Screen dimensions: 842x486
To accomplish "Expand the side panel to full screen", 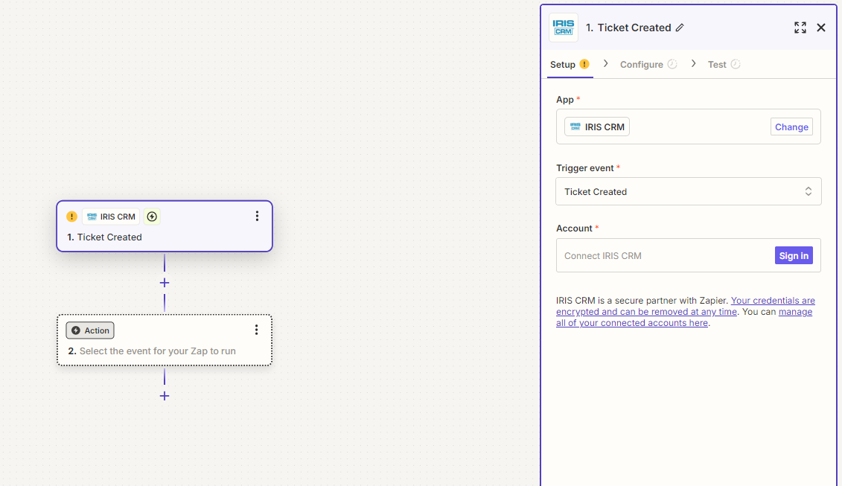I will 800,28.
